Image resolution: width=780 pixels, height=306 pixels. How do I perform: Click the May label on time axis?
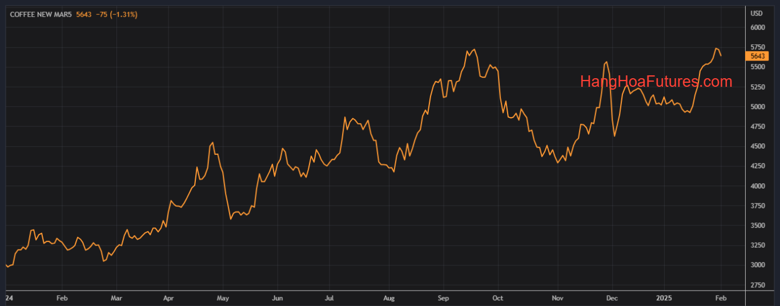[223, 298]
